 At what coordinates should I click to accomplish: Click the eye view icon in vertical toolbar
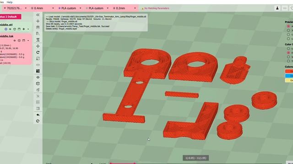[x=38, y=77]
